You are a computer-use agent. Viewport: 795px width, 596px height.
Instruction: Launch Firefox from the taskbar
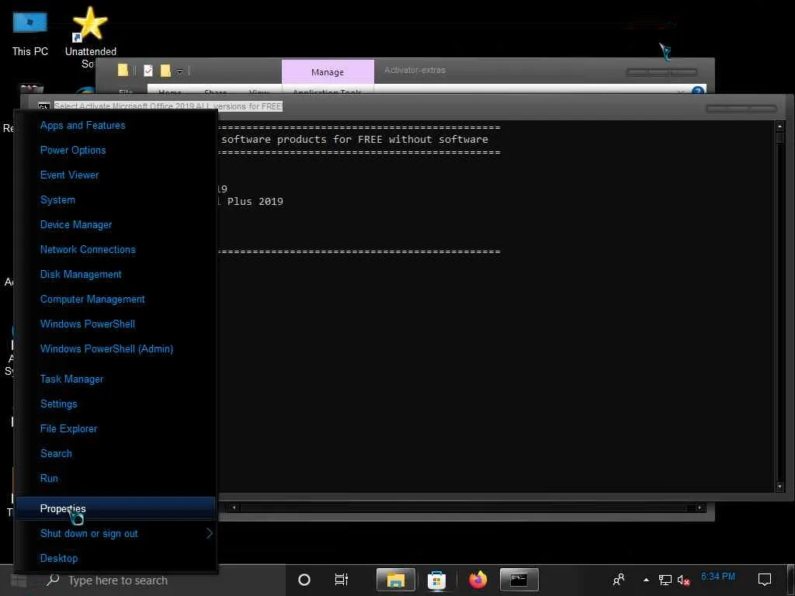click(x=477, y=580)
